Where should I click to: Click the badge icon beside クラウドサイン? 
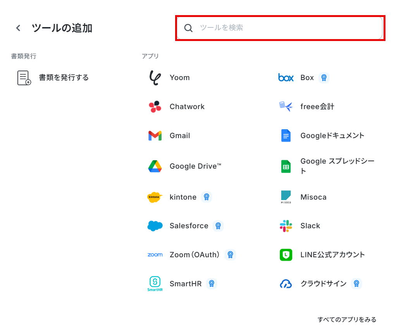[356, 284]
